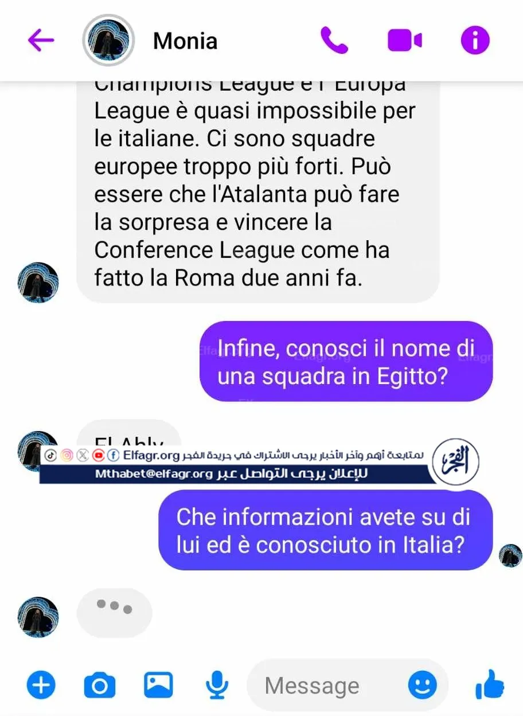This screenshot has width=523, height=716.
Task: Start a voice call with Monia
Action: point(334,41)
